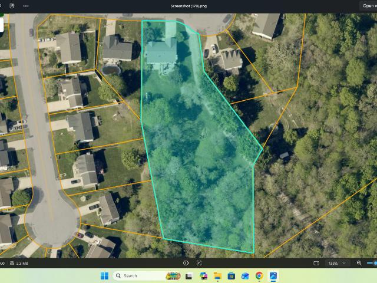Click the scan text icon in bottom bar
Image resolution: width=377 pixels, height=283 pixels.
coord(199,263)
